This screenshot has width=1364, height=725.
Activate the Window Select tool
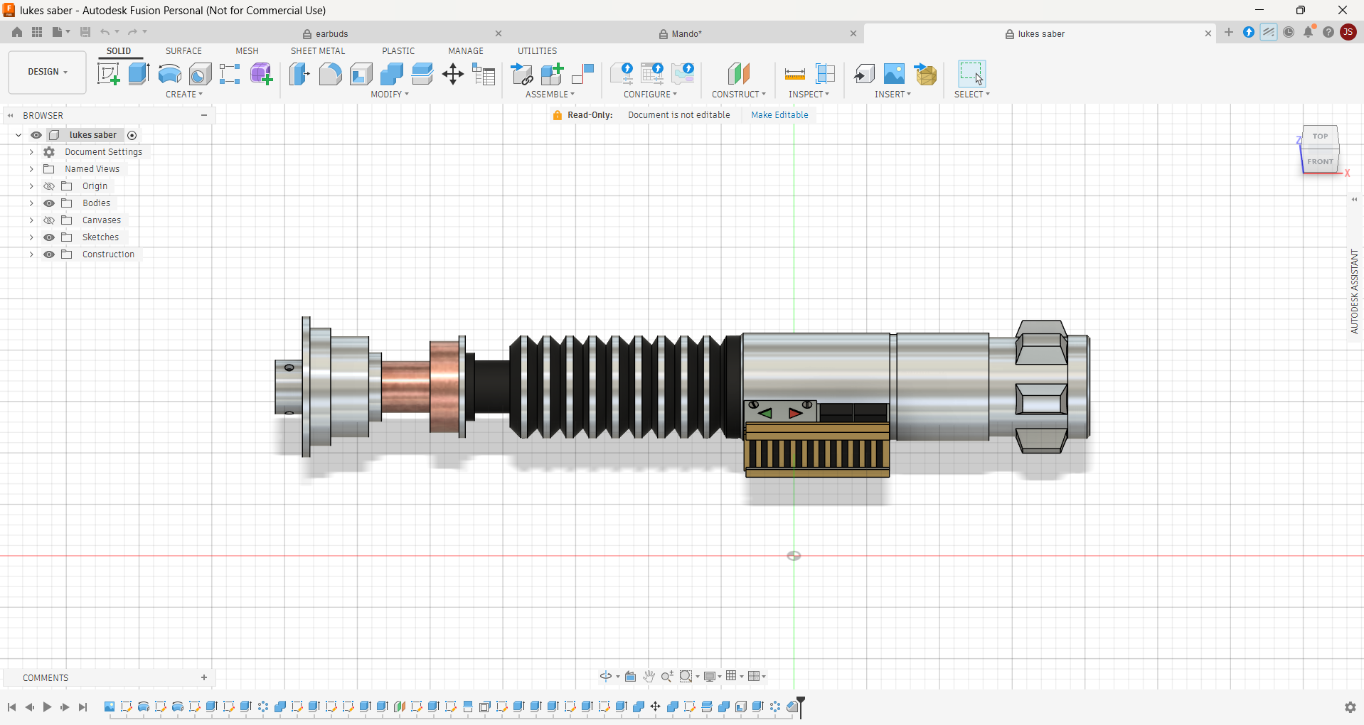(971, 74)
